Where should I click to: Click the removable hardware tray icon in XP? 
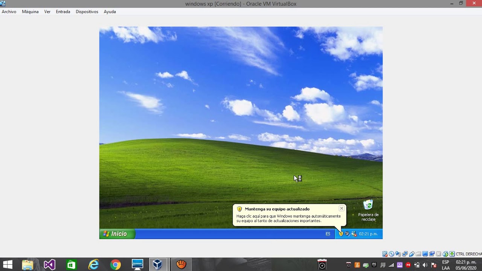tap(347, 234)
